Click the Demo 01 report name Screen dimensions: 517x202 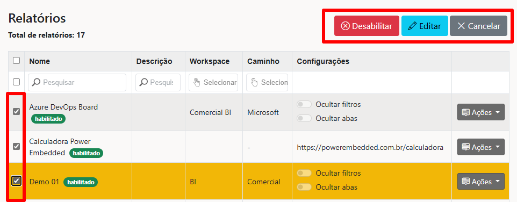(x=44, y=182)
